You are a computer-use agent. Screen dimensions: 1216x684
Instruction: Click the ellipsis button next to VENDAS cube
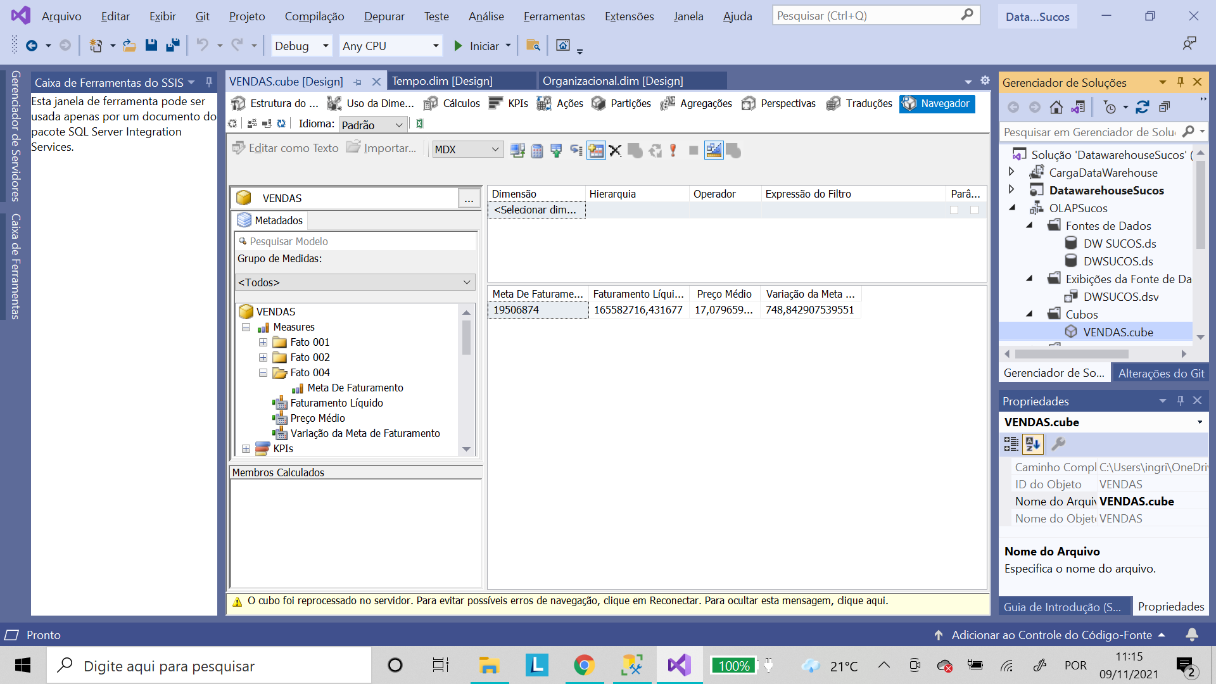(x=469, y=198)
